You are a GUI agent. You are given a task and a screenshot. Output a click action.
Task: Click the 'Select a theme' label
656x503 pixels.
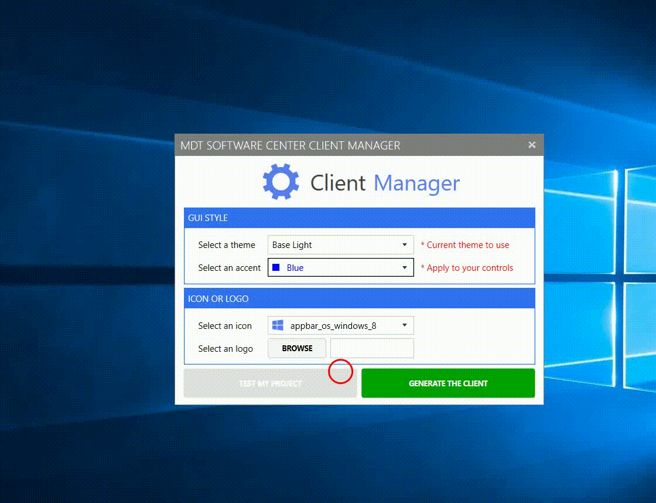(x=227, y=244)
